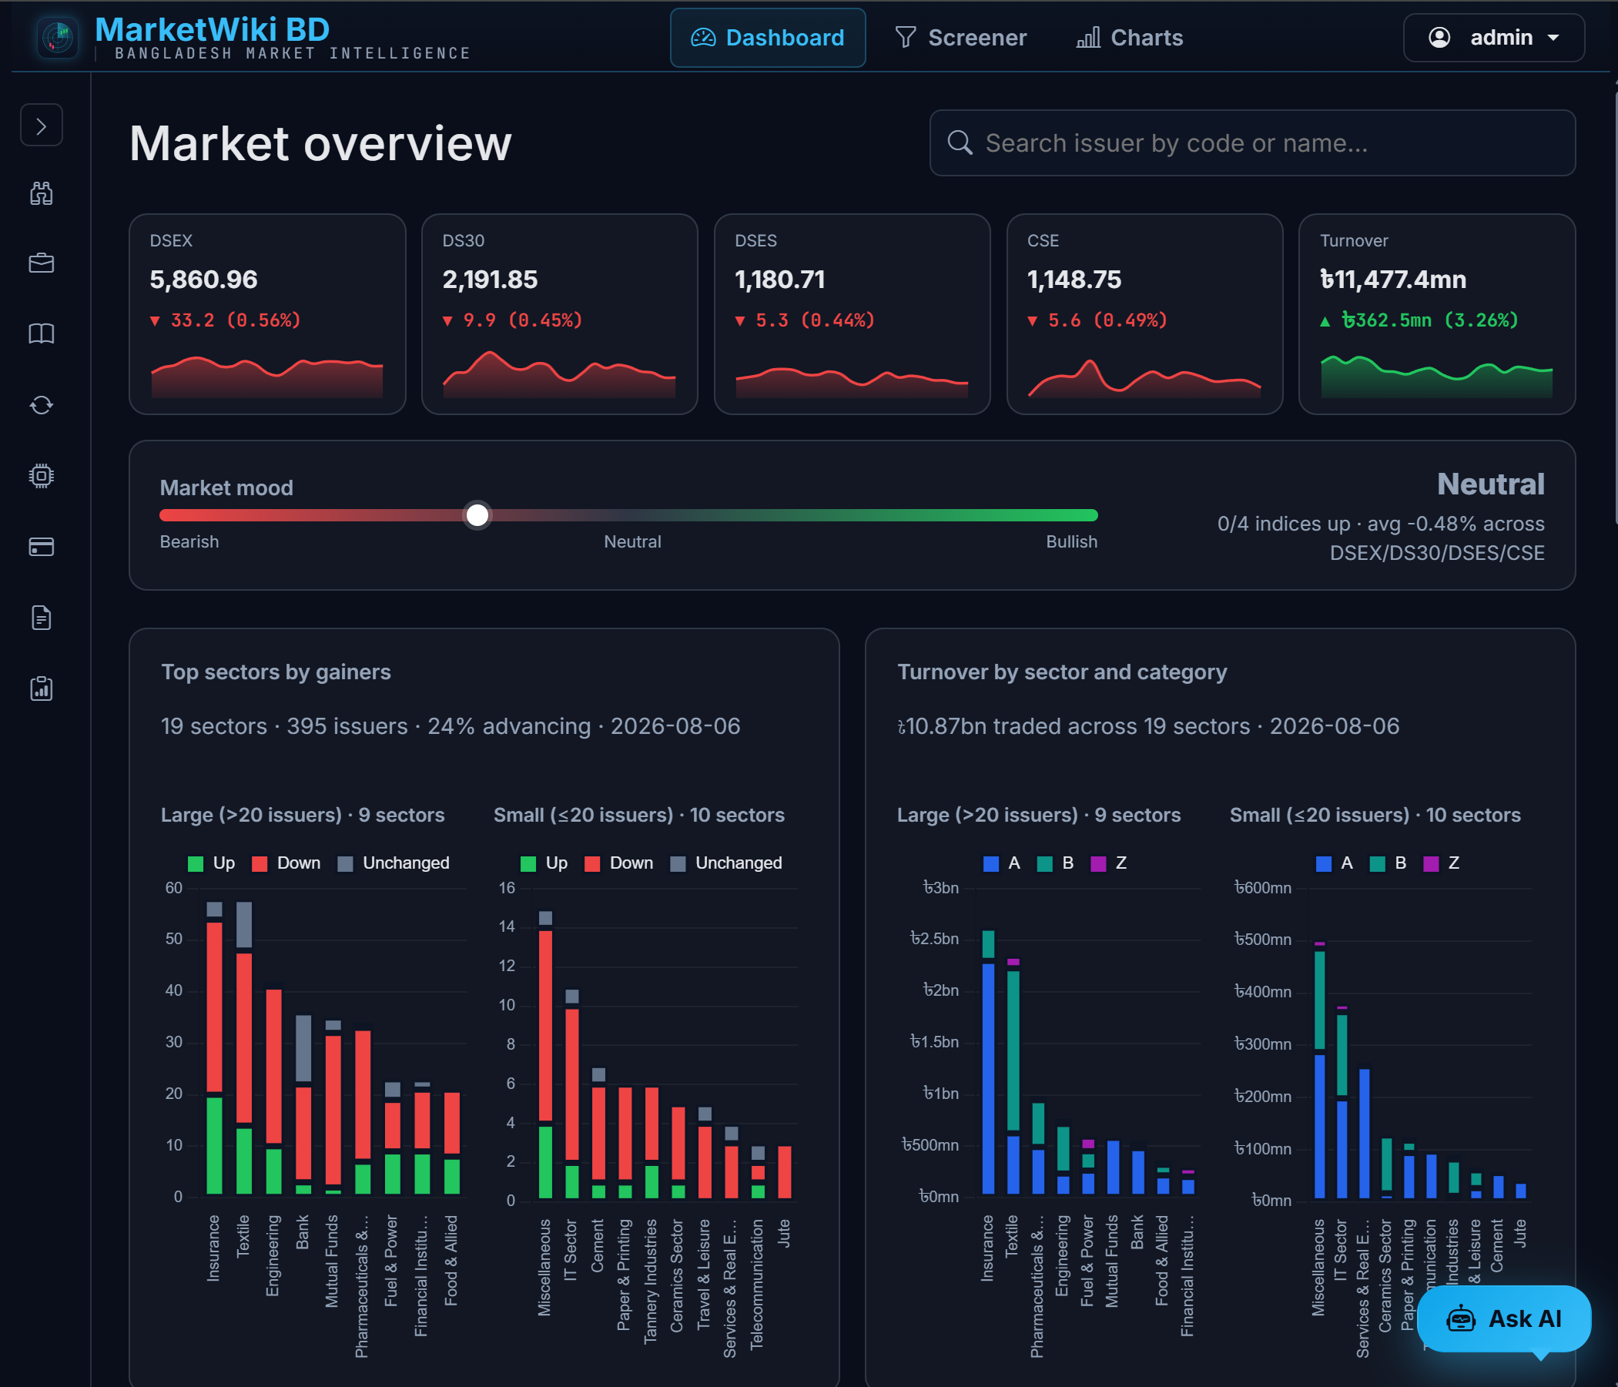Expand the sidebar with the chevron button
This screenshot has height=1387, width=1618.
[42, 125]
